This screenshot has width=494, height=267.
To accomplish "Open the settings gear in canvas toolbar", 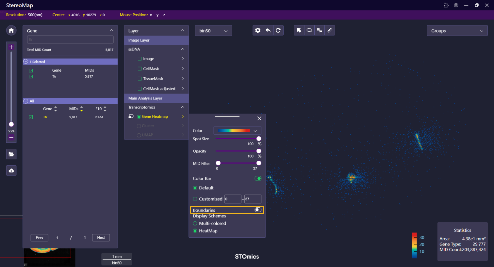I will pos(258,30).
